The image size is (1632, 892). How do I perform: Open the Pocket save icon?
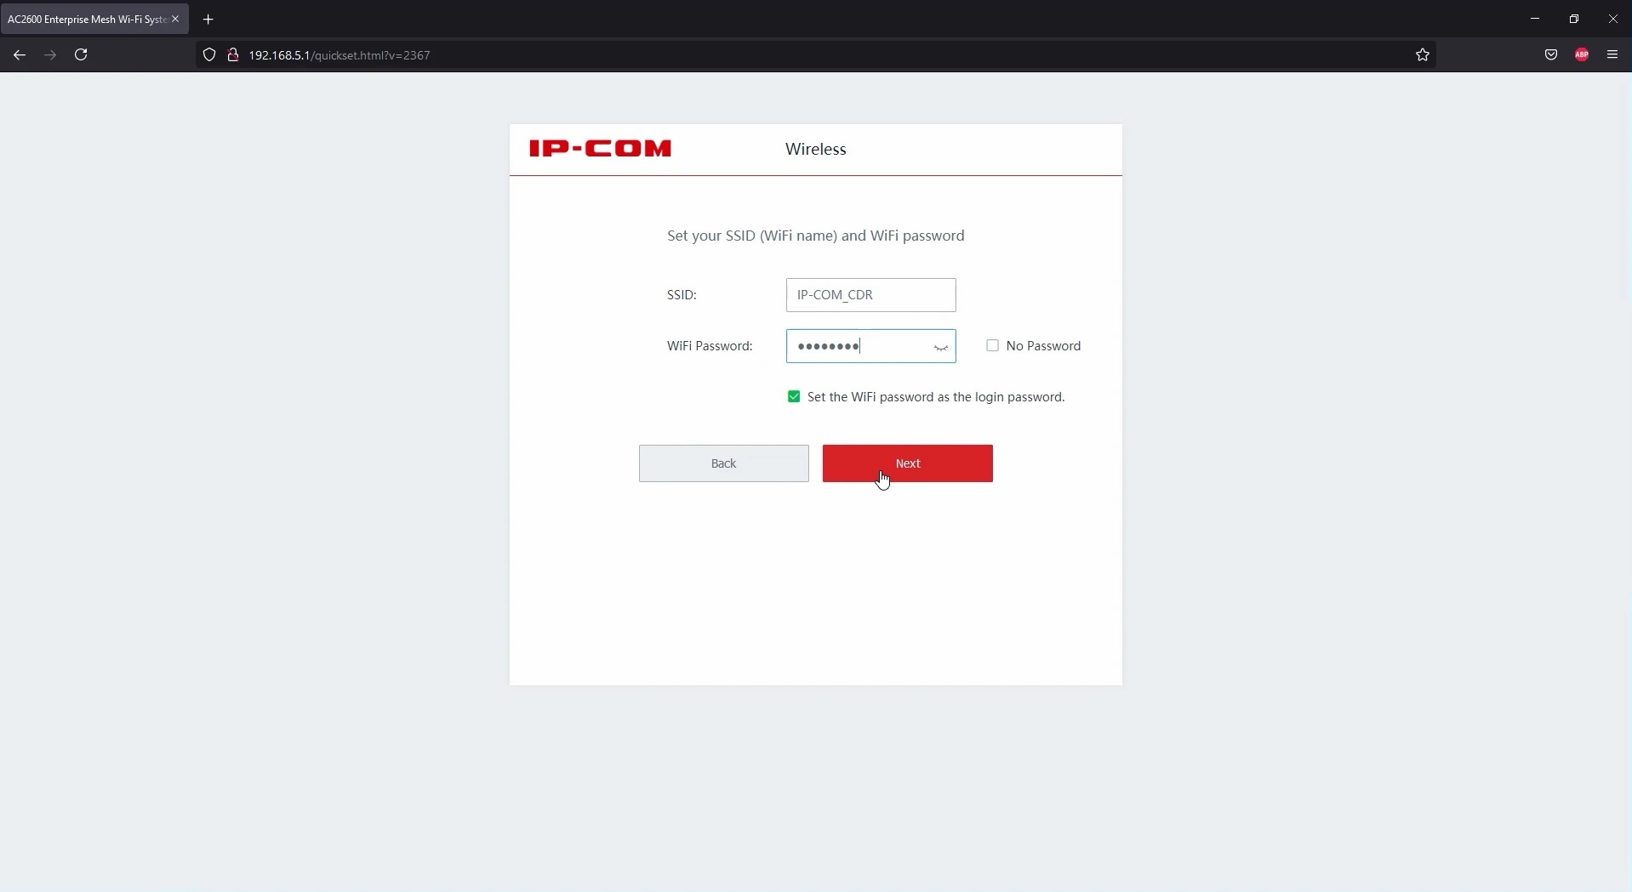click(x=1552, y=55)
